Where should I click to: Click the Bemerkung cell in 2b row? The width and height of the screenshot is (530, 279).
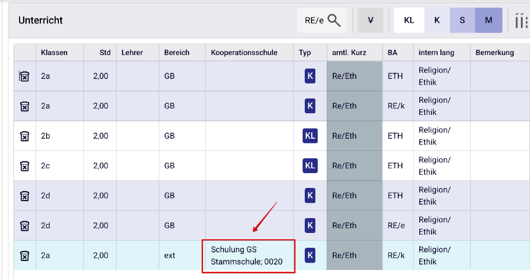pos(499,136)
